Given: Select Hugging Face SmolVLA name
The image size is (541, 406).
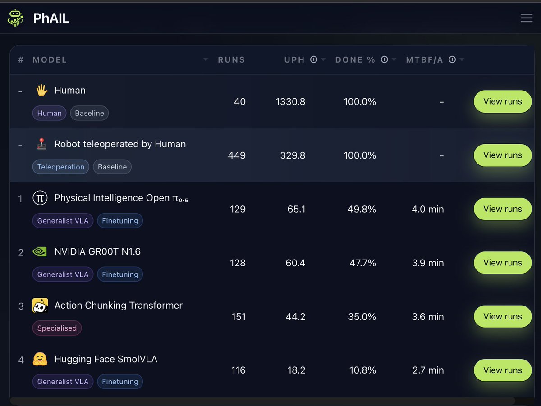Looking at the screenshot, I should [x=106, y=359].
